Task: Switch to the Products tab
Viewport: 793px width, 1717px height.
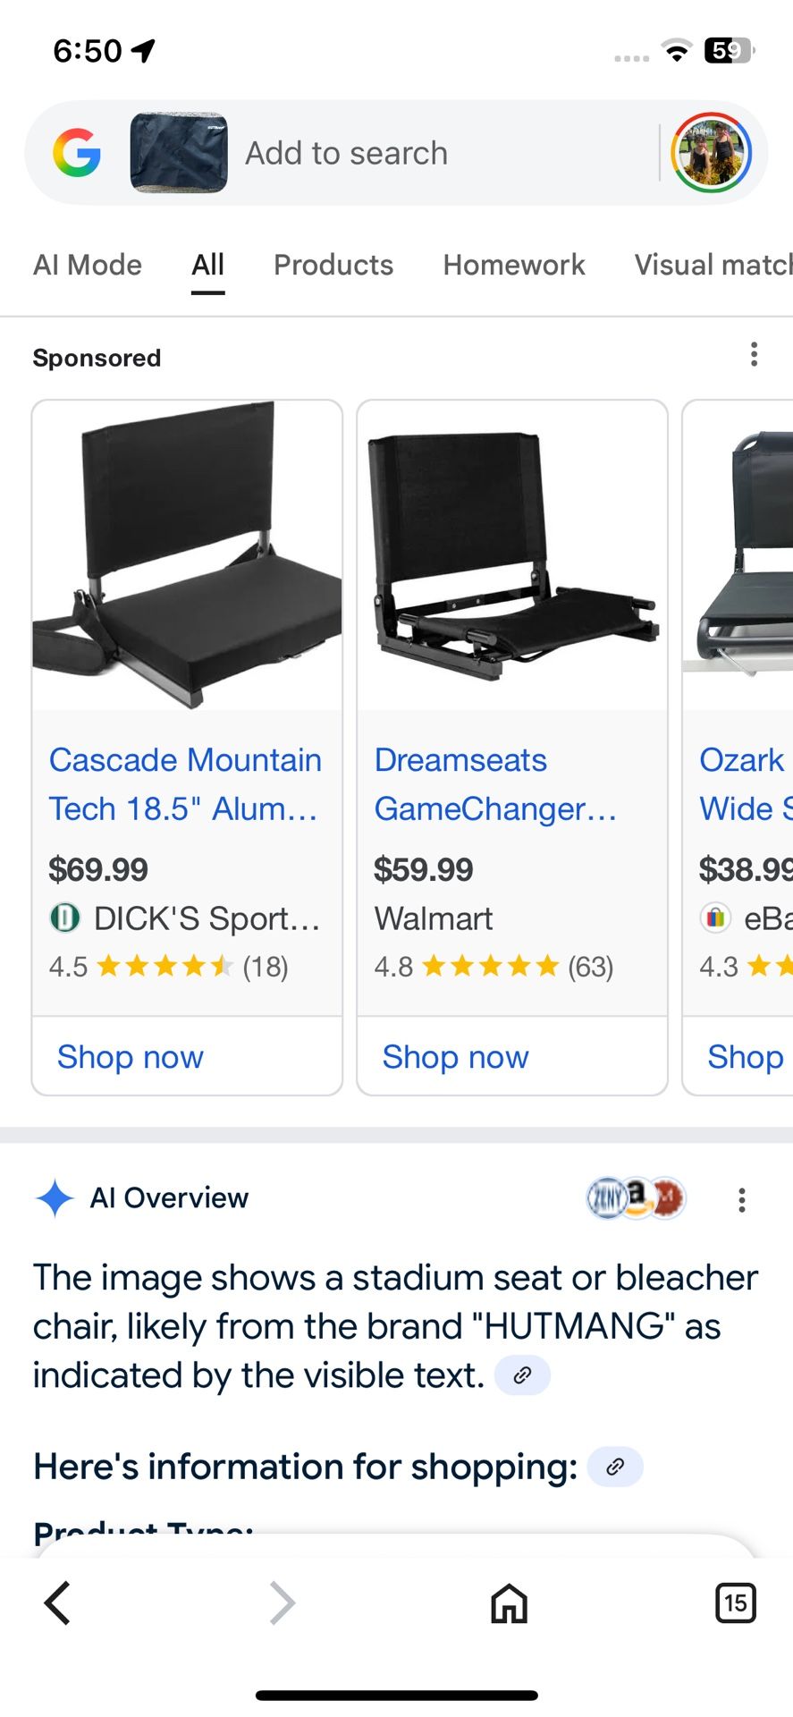Action: click(x=333, y=265)
